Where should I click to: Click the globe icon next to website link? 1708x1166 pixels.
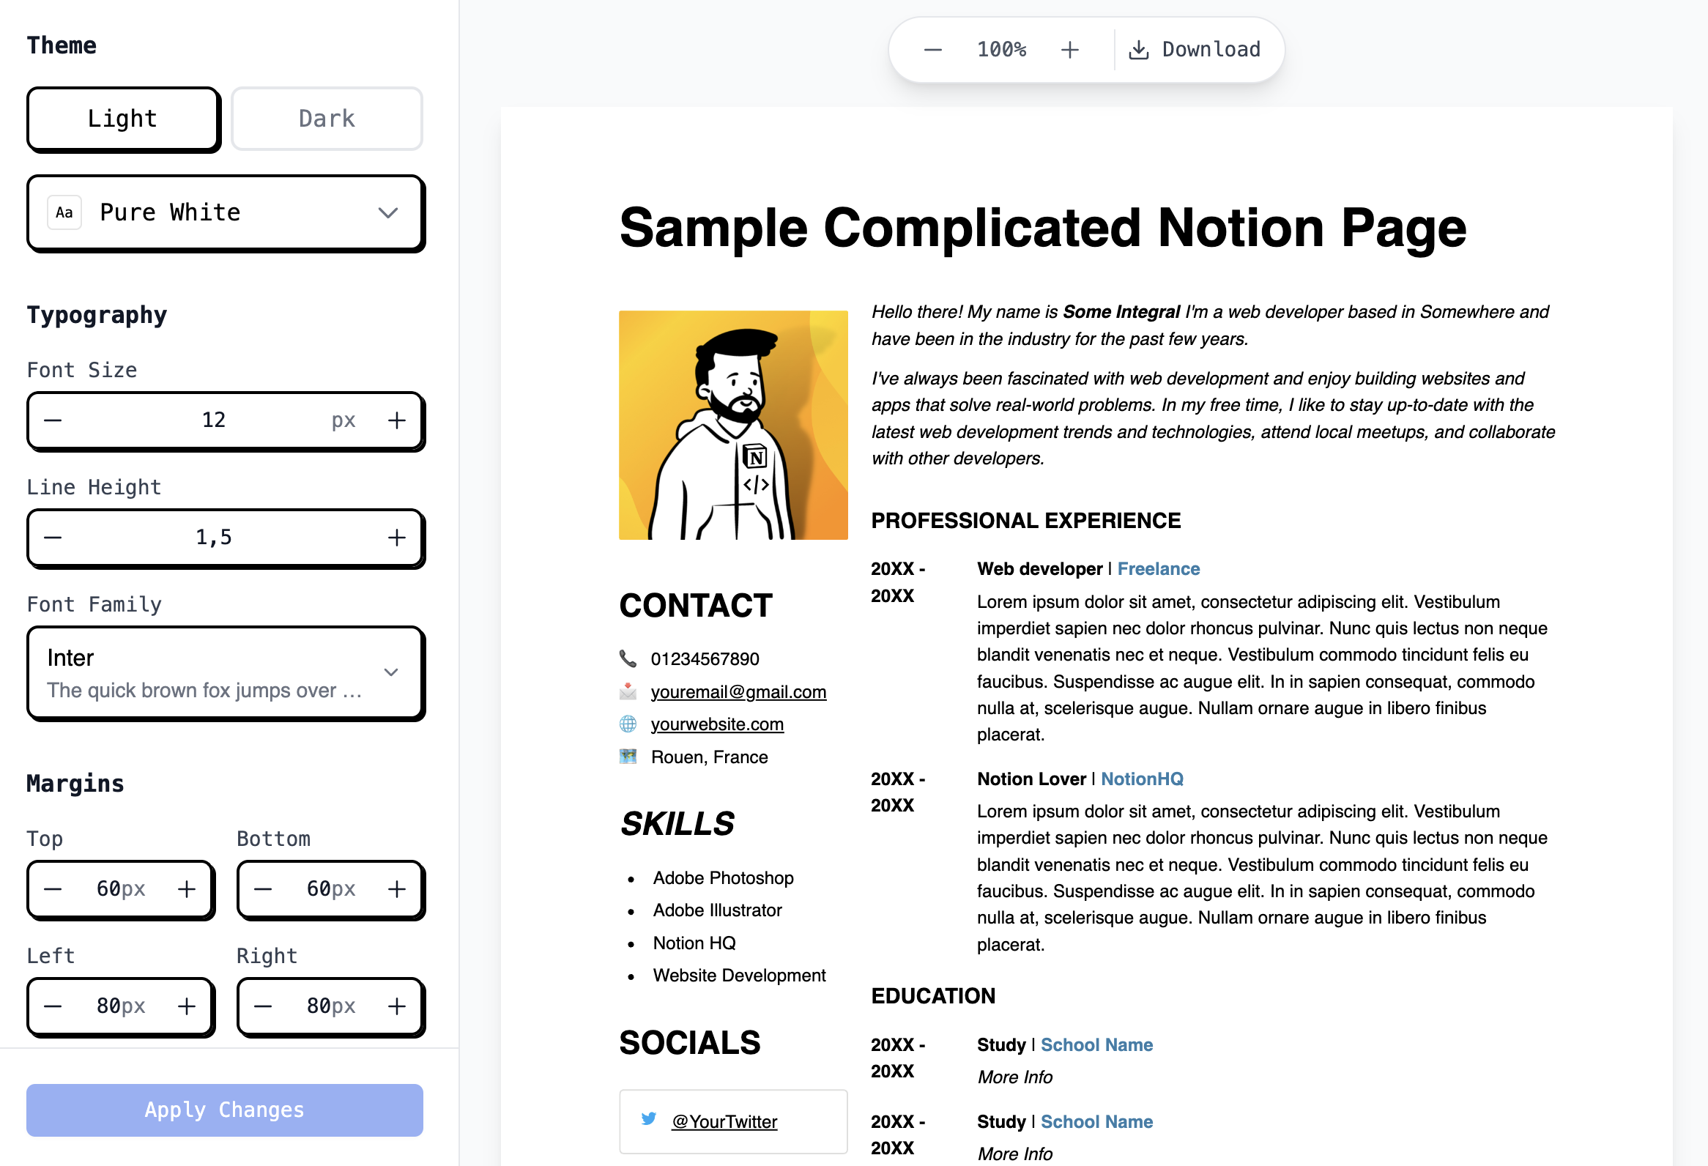pos(629,723)
